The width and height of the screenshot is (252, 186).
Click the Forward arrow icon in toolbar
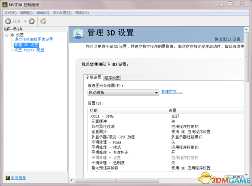coord(31,21)
